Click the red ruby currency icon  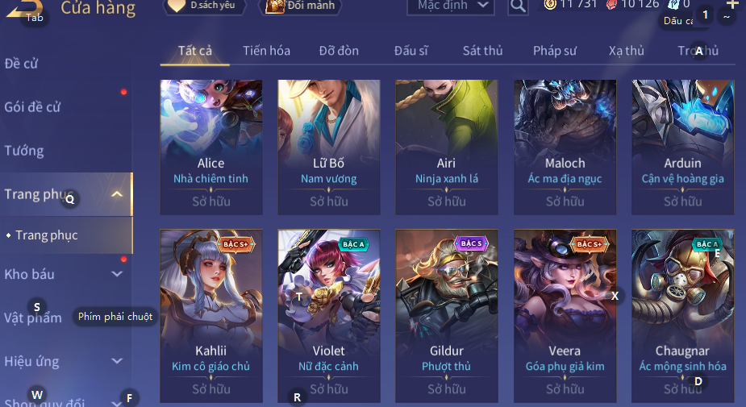pos(611,5)
